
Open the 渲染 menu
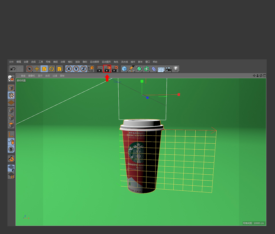78,62
